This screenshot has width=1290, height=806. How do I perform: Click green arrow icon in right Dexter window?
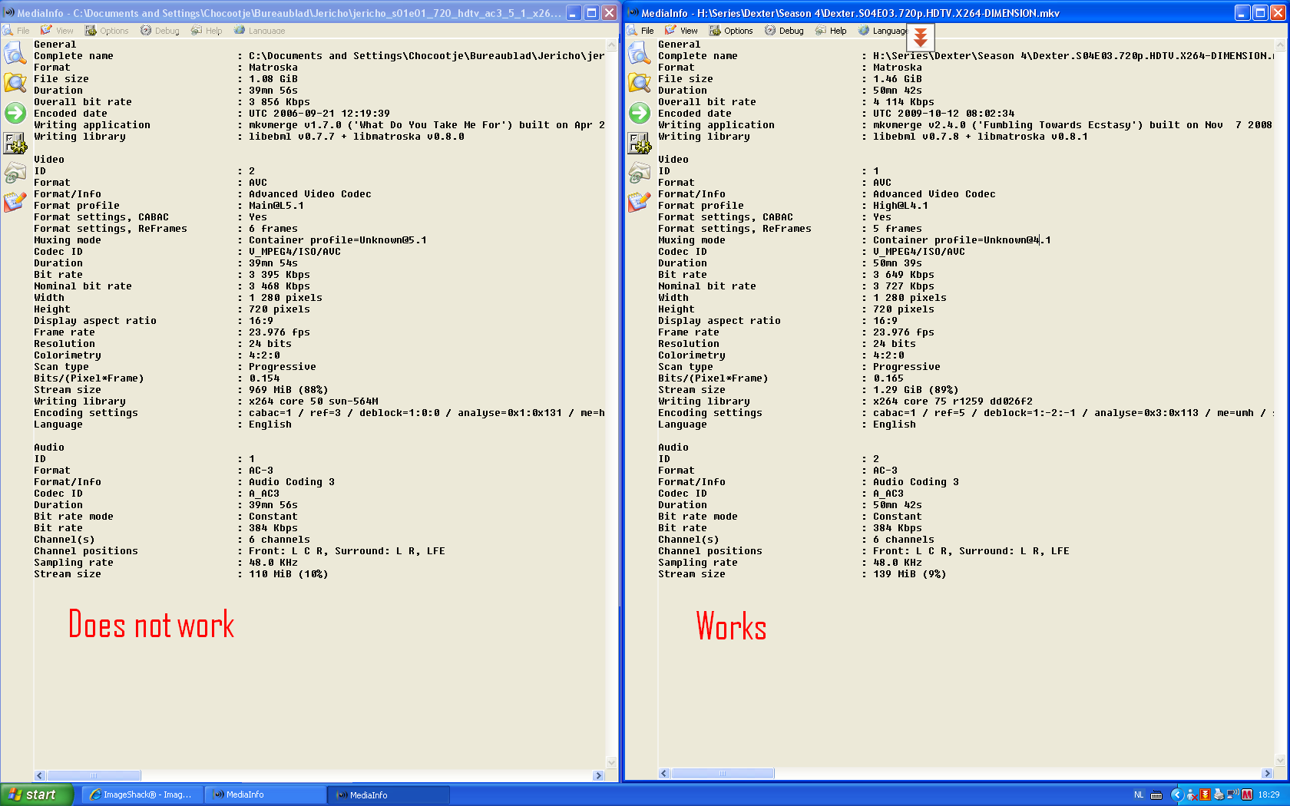click(x=639, y=113)
